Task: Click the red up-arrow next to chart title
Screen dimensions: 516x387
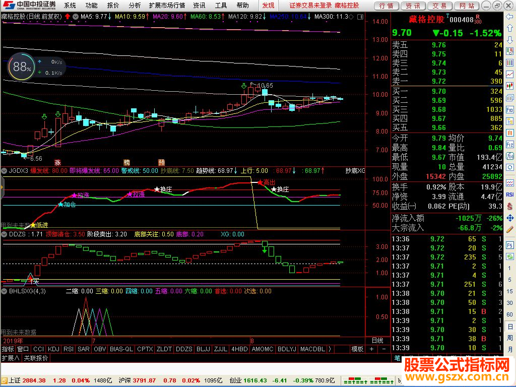Action: pos(68,17)
